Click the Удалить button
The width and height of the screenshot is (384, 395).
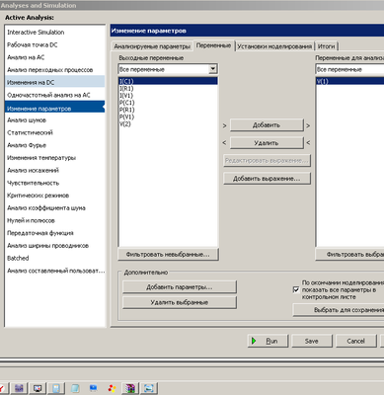point(267,143)
